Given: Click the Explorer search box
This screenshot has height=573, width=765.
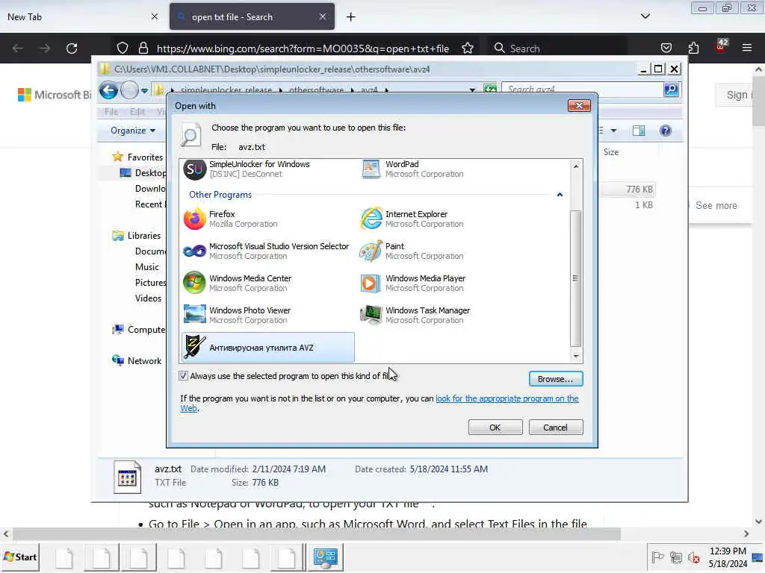Looking at the screenshot, I should [583, 90].
